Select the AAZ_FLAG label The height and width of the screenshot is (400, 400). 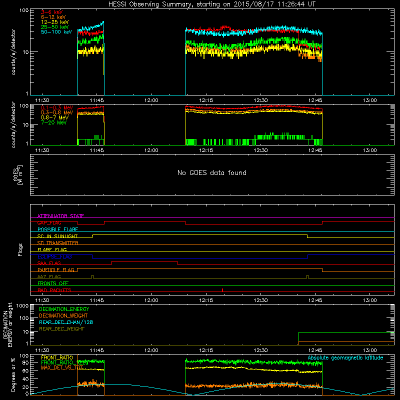[49, 276]
